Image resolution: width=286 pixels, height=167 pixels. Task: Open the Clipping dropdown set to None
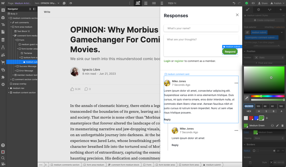(x=269, y=138)
